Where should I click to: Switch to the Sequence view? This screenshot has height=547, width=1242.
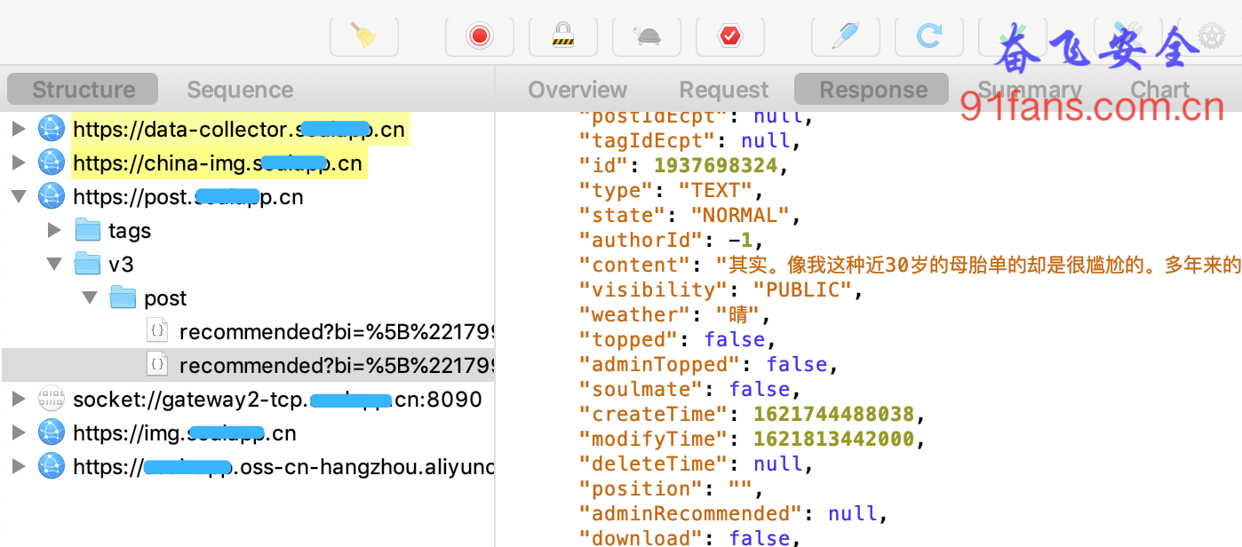240,90
